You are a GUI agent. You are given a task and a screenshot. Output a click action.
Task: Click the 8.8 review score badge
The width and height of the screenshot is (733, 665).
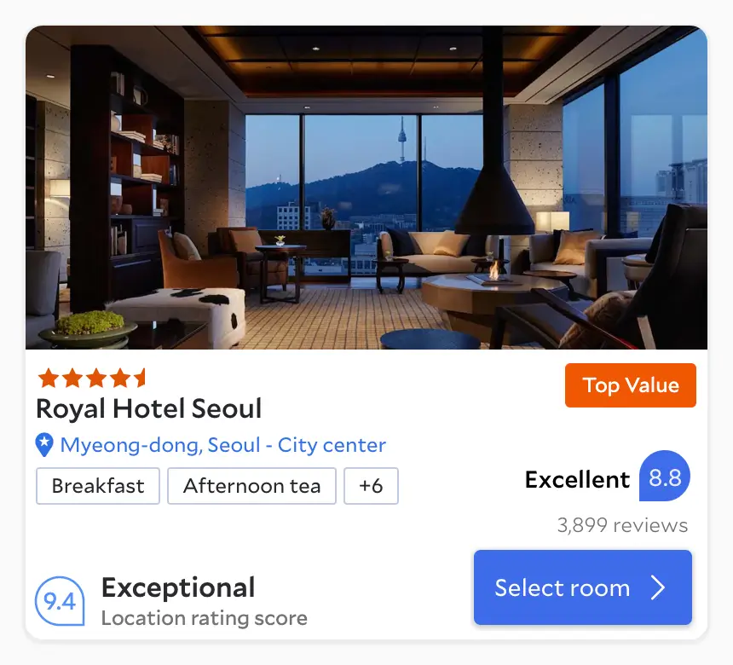coord(665,476)
